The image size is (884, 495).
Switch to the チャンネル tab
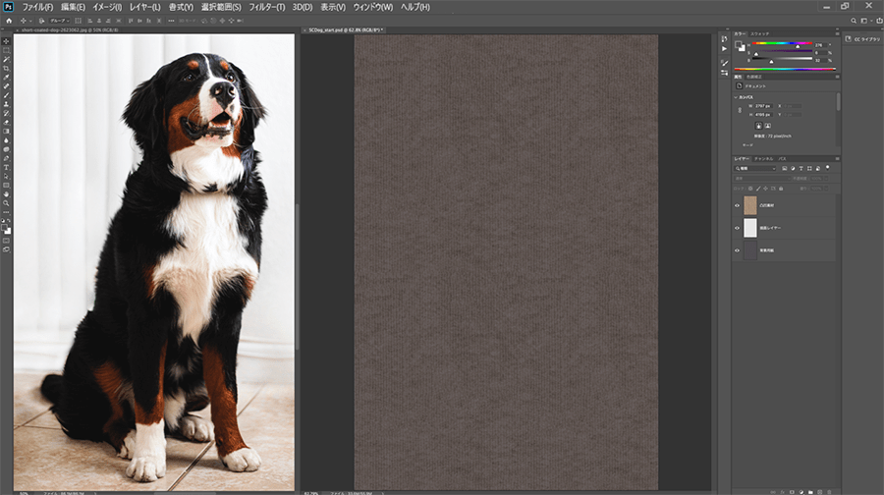(x=763, y=158)
